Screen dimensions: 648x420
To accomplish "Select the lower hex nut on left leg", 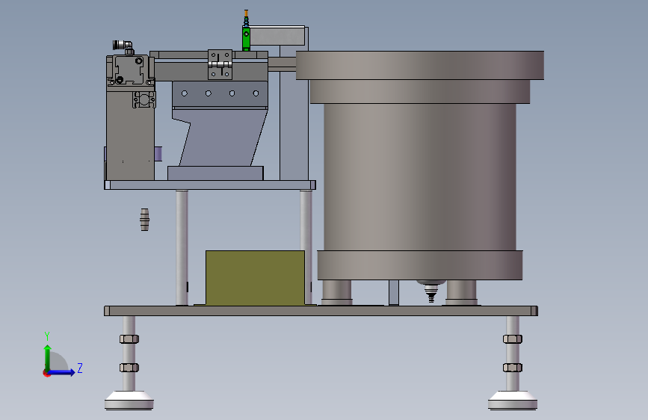I will coord(129,368).
